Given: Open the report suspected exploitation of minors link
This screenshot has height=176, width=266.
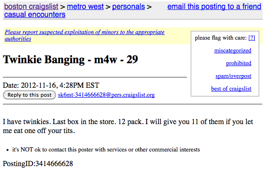Looking at the screenshot, I should pos(84,35).
